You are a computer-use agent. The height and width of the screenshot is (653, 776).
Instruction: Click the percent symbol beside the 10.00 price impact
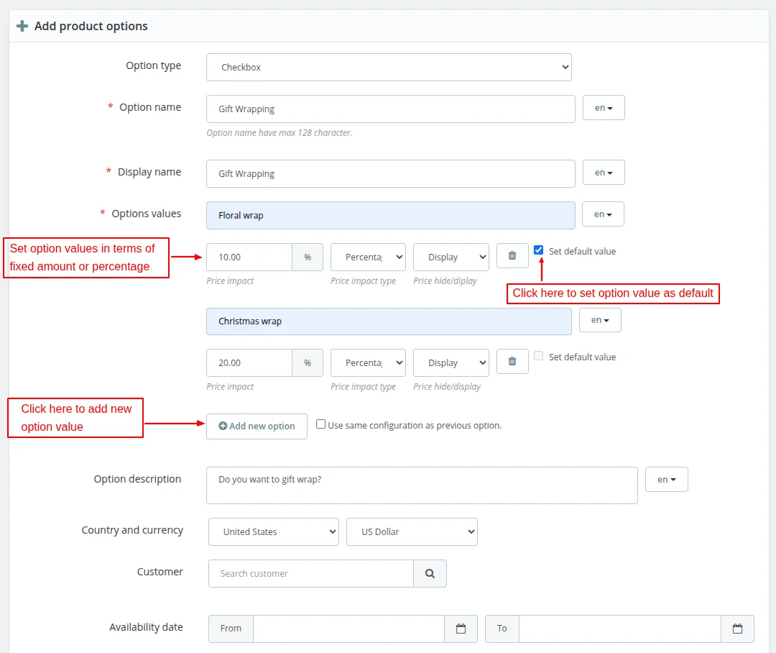pos(308,257)
